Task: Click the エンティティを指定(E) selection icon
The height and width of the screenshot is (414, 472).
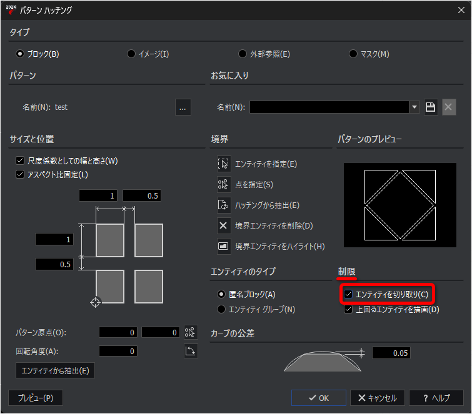Action: [x=224, y=164]
